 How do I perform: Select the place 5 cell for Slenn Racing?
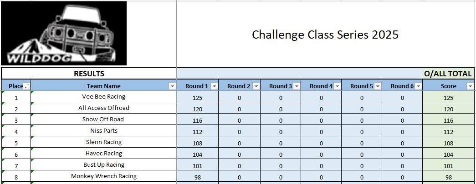point(16,142)
